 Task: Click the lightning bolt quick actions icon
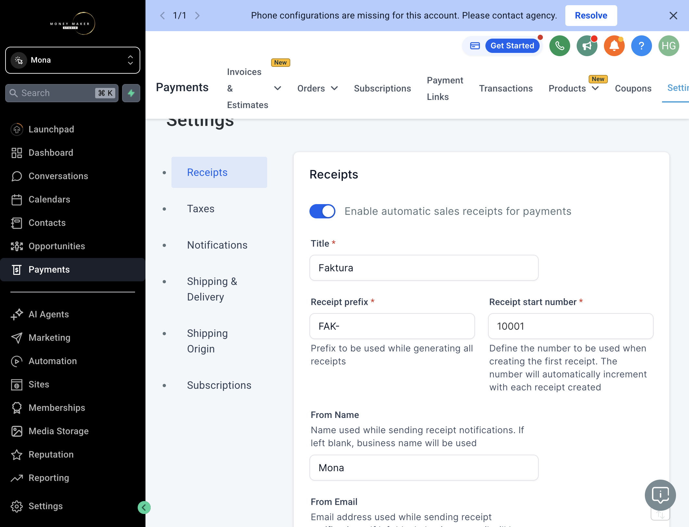(x=131, y=93)
